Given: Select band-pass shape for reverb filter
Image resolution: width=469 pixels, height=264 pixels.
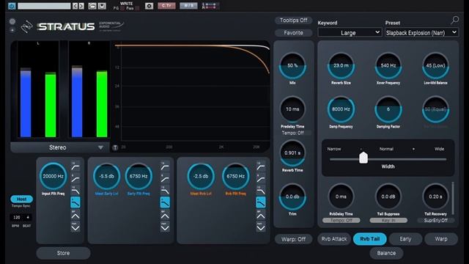Looking at the screenshot, I should pyautogui.click(x=261, y=215).
